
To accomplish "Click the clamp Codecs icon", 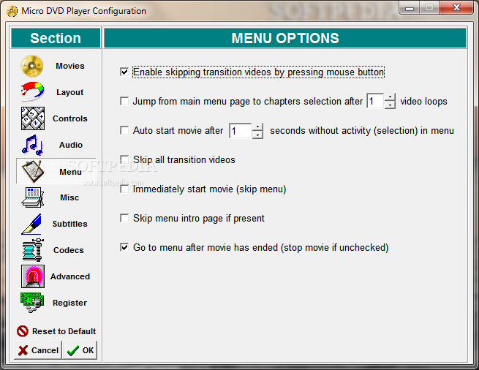I will pos(33,250).
